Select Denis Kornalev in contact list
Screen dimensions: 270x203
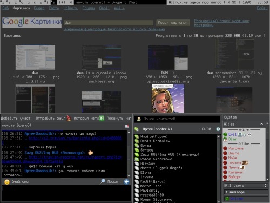155,141
